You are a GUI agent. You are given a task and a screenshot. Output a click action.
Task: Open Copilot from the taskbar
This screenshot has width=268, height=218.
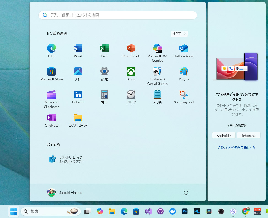(x=100, y=211)
